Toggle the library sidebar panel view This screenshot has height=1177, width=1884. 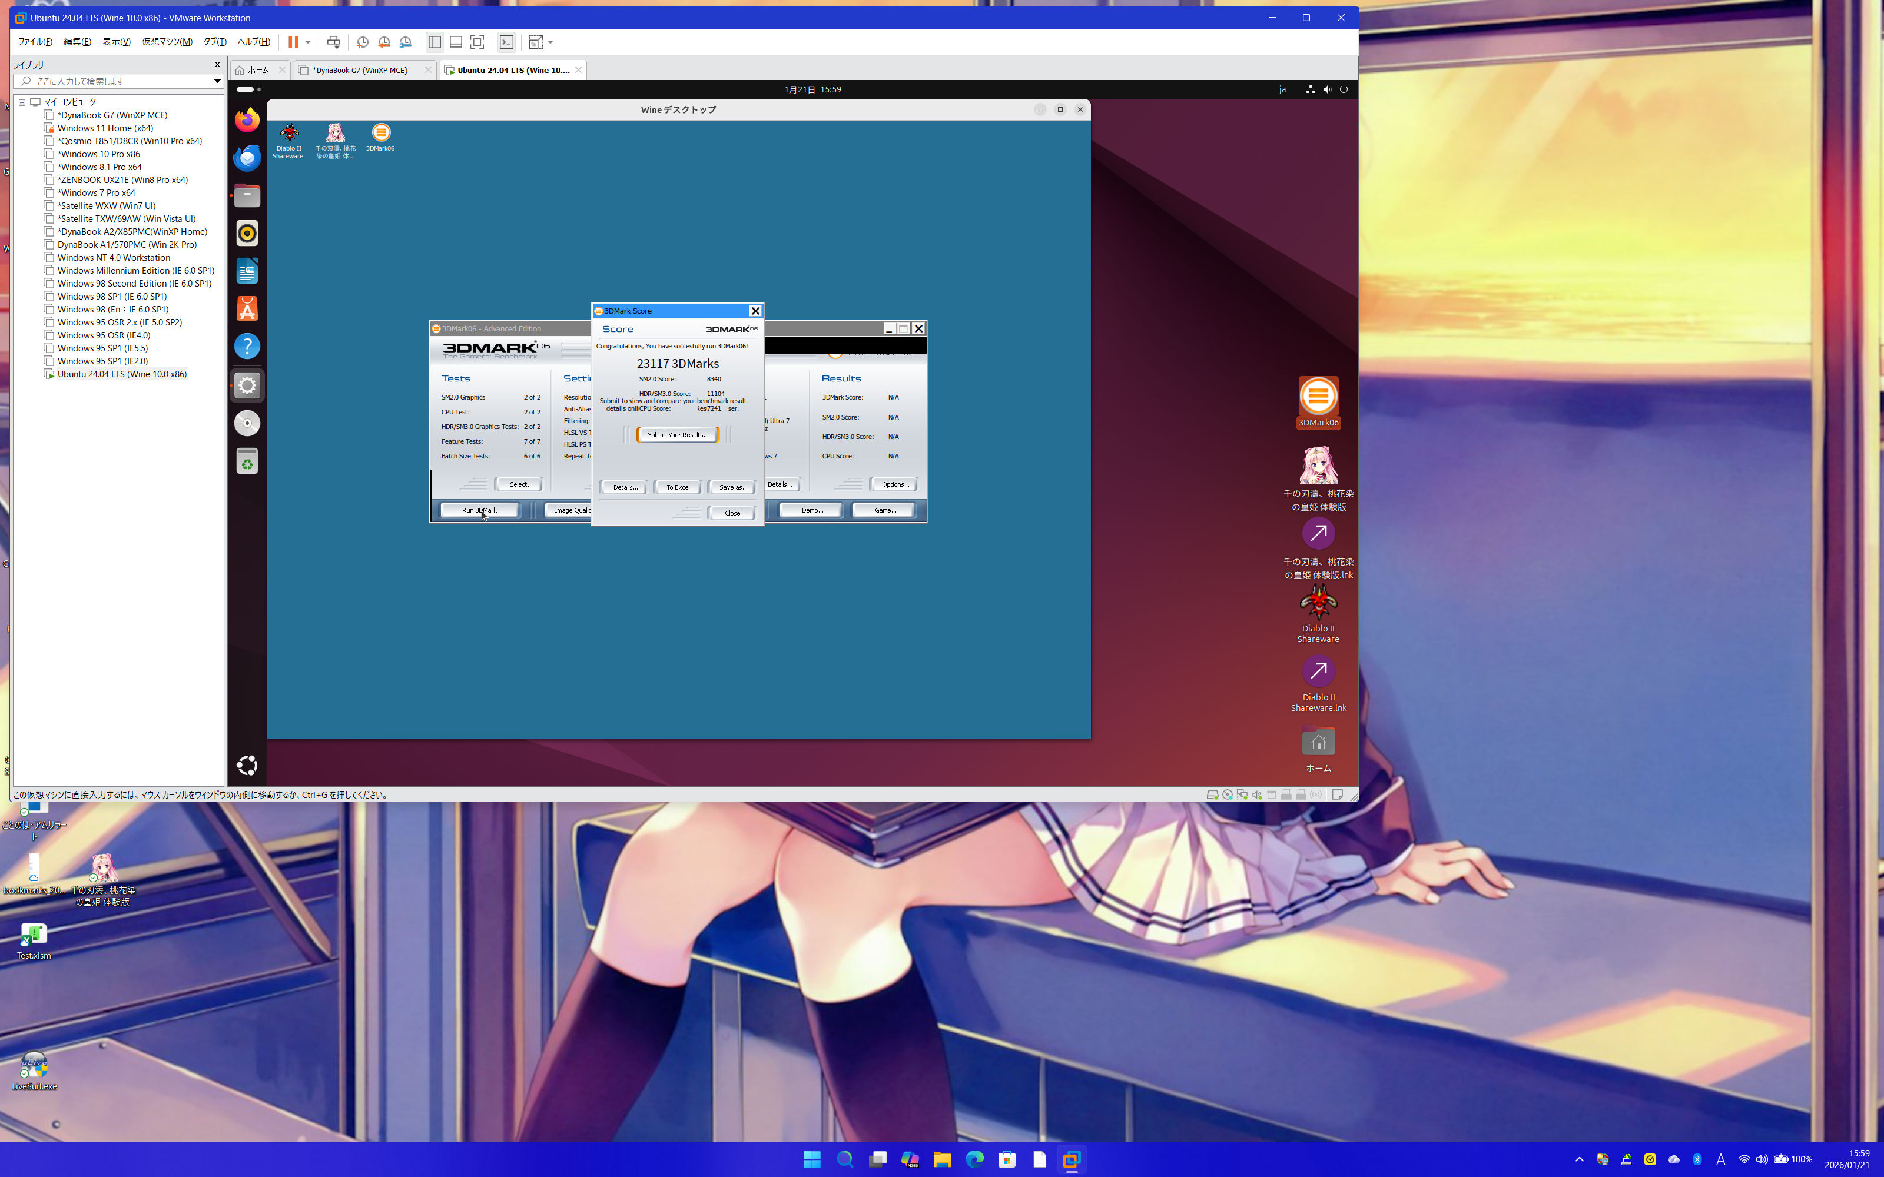434,42
